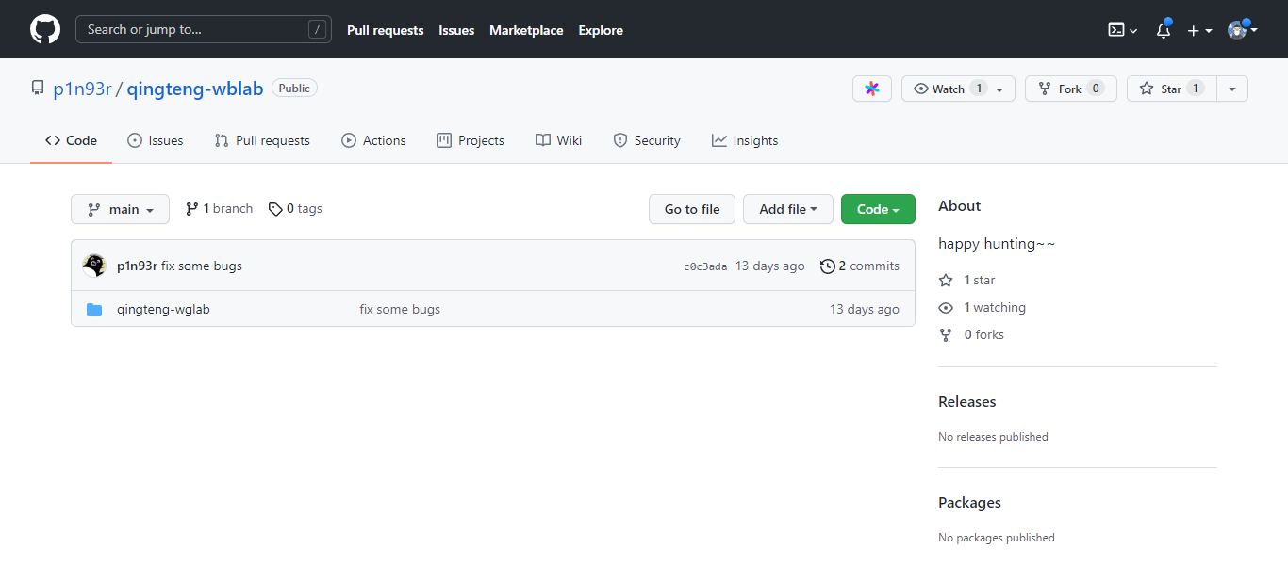Open p1n93r commit author link
This screenshot has height=581, width=1288.
point(137,266)
